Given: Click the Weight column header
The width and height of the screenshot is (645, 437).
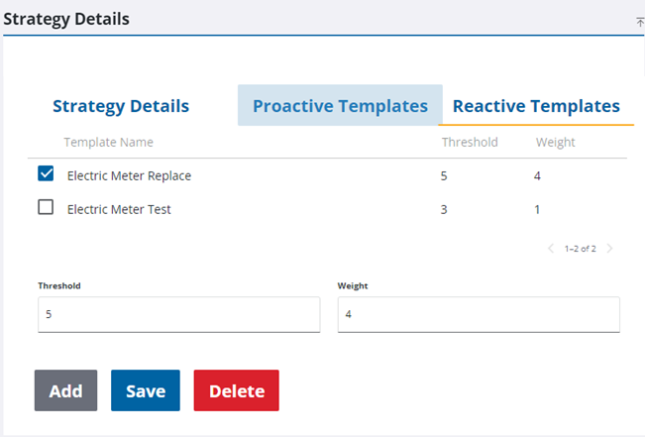Looking at the screenshot, I should [555, 143].
